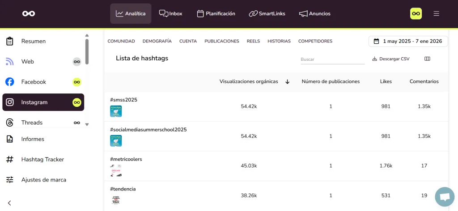Screen dimensions: 458x211
Task: Click the Web RSS feed icon
Action: (x=10, y=62)
